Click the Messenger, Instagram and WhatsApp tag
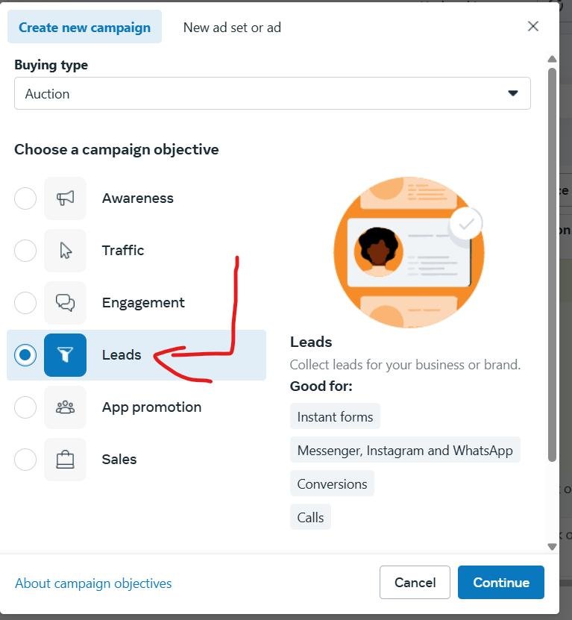 tap(405, 450)
